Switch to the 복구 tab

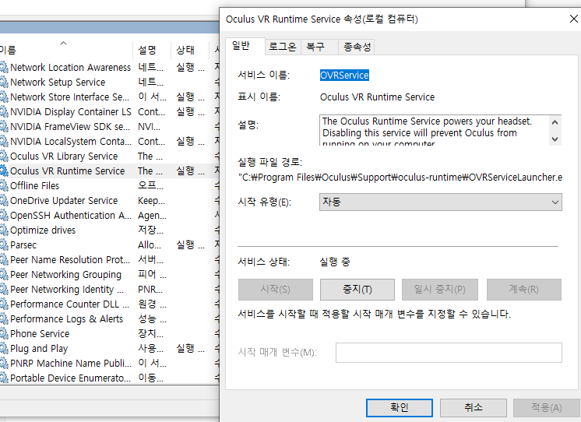(x=319, y=47)
